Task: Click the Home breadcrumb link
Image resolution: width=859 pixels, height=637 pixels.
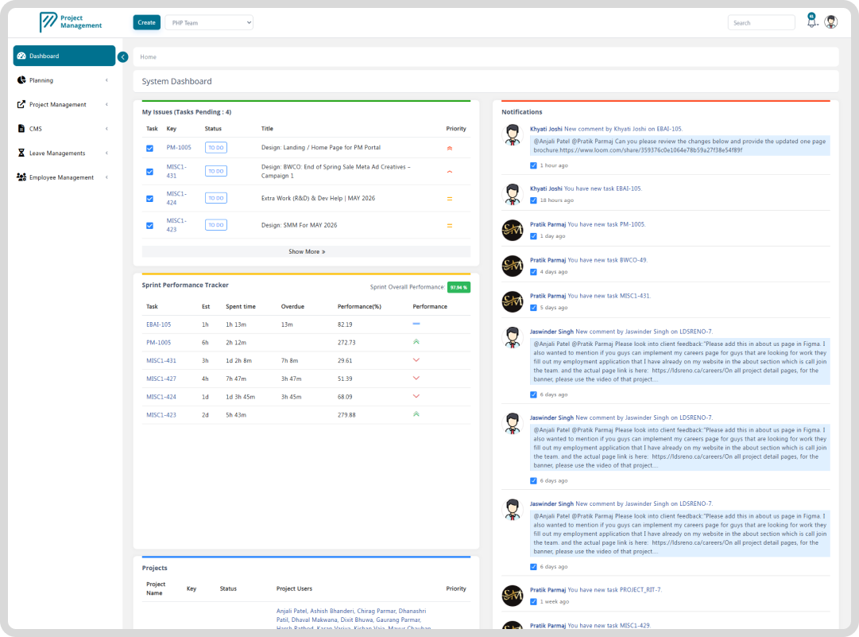Action: (x=148, y=57)
